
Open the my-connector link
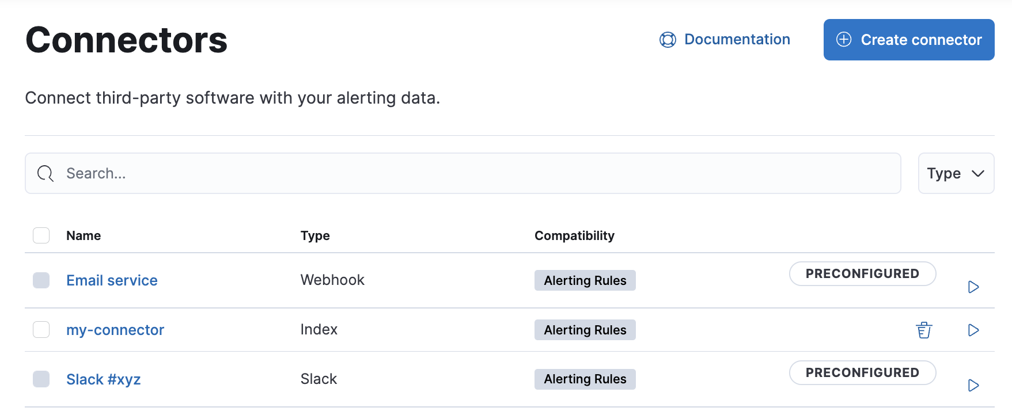click(x=115, y=330)
